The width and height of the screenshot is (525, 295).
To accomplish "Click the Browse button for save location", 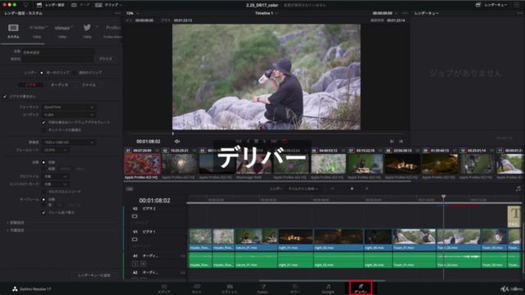I will point(106,59).
